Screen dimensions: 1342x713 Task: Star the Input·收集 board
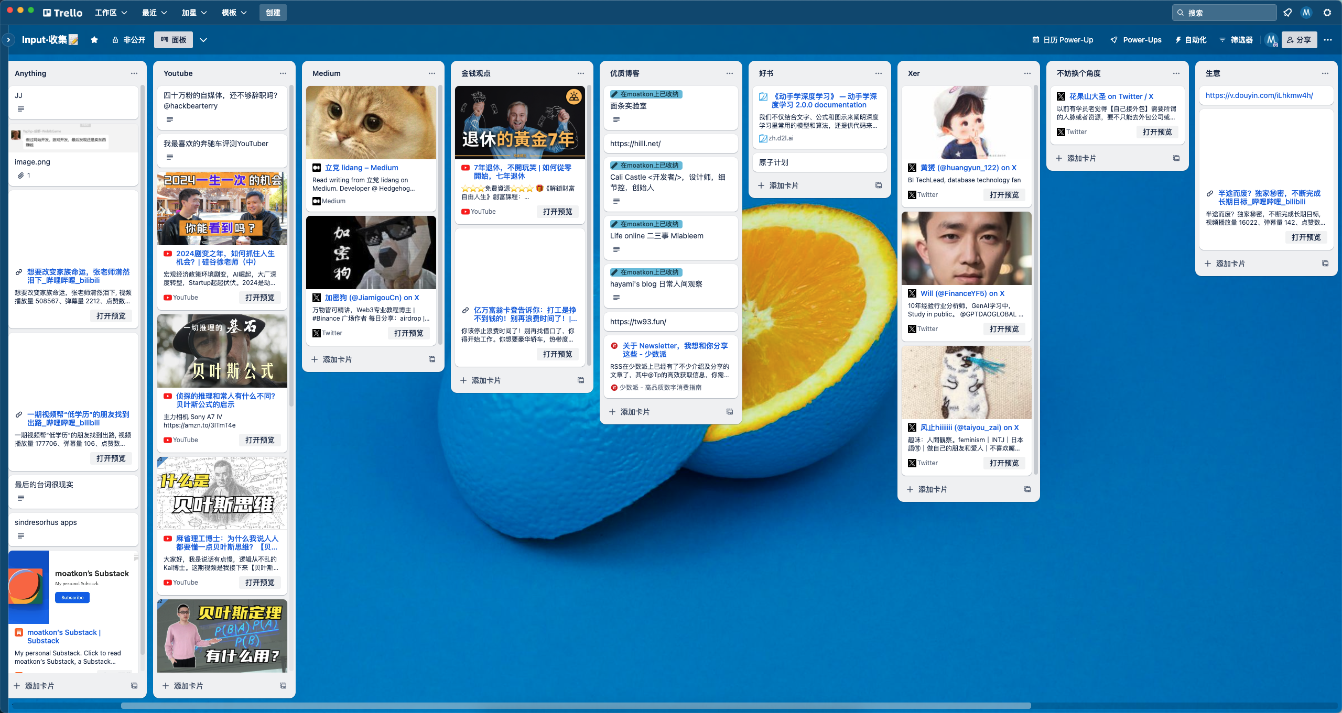pyautogui.click(x=94, y=40)
